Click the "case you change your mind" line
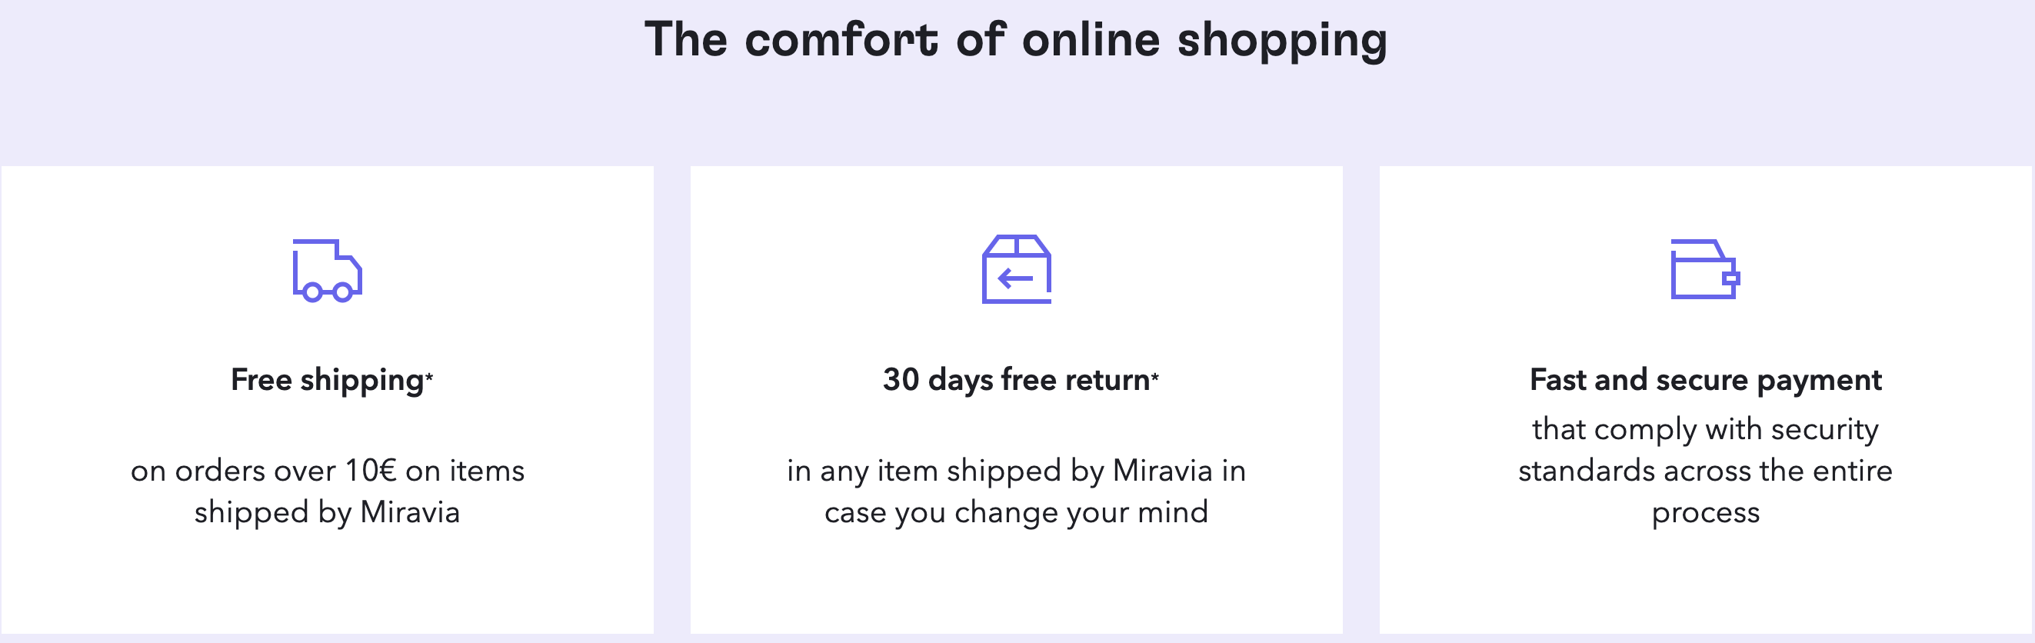This screenshot has width=2035, height=643. (1016, 514)
